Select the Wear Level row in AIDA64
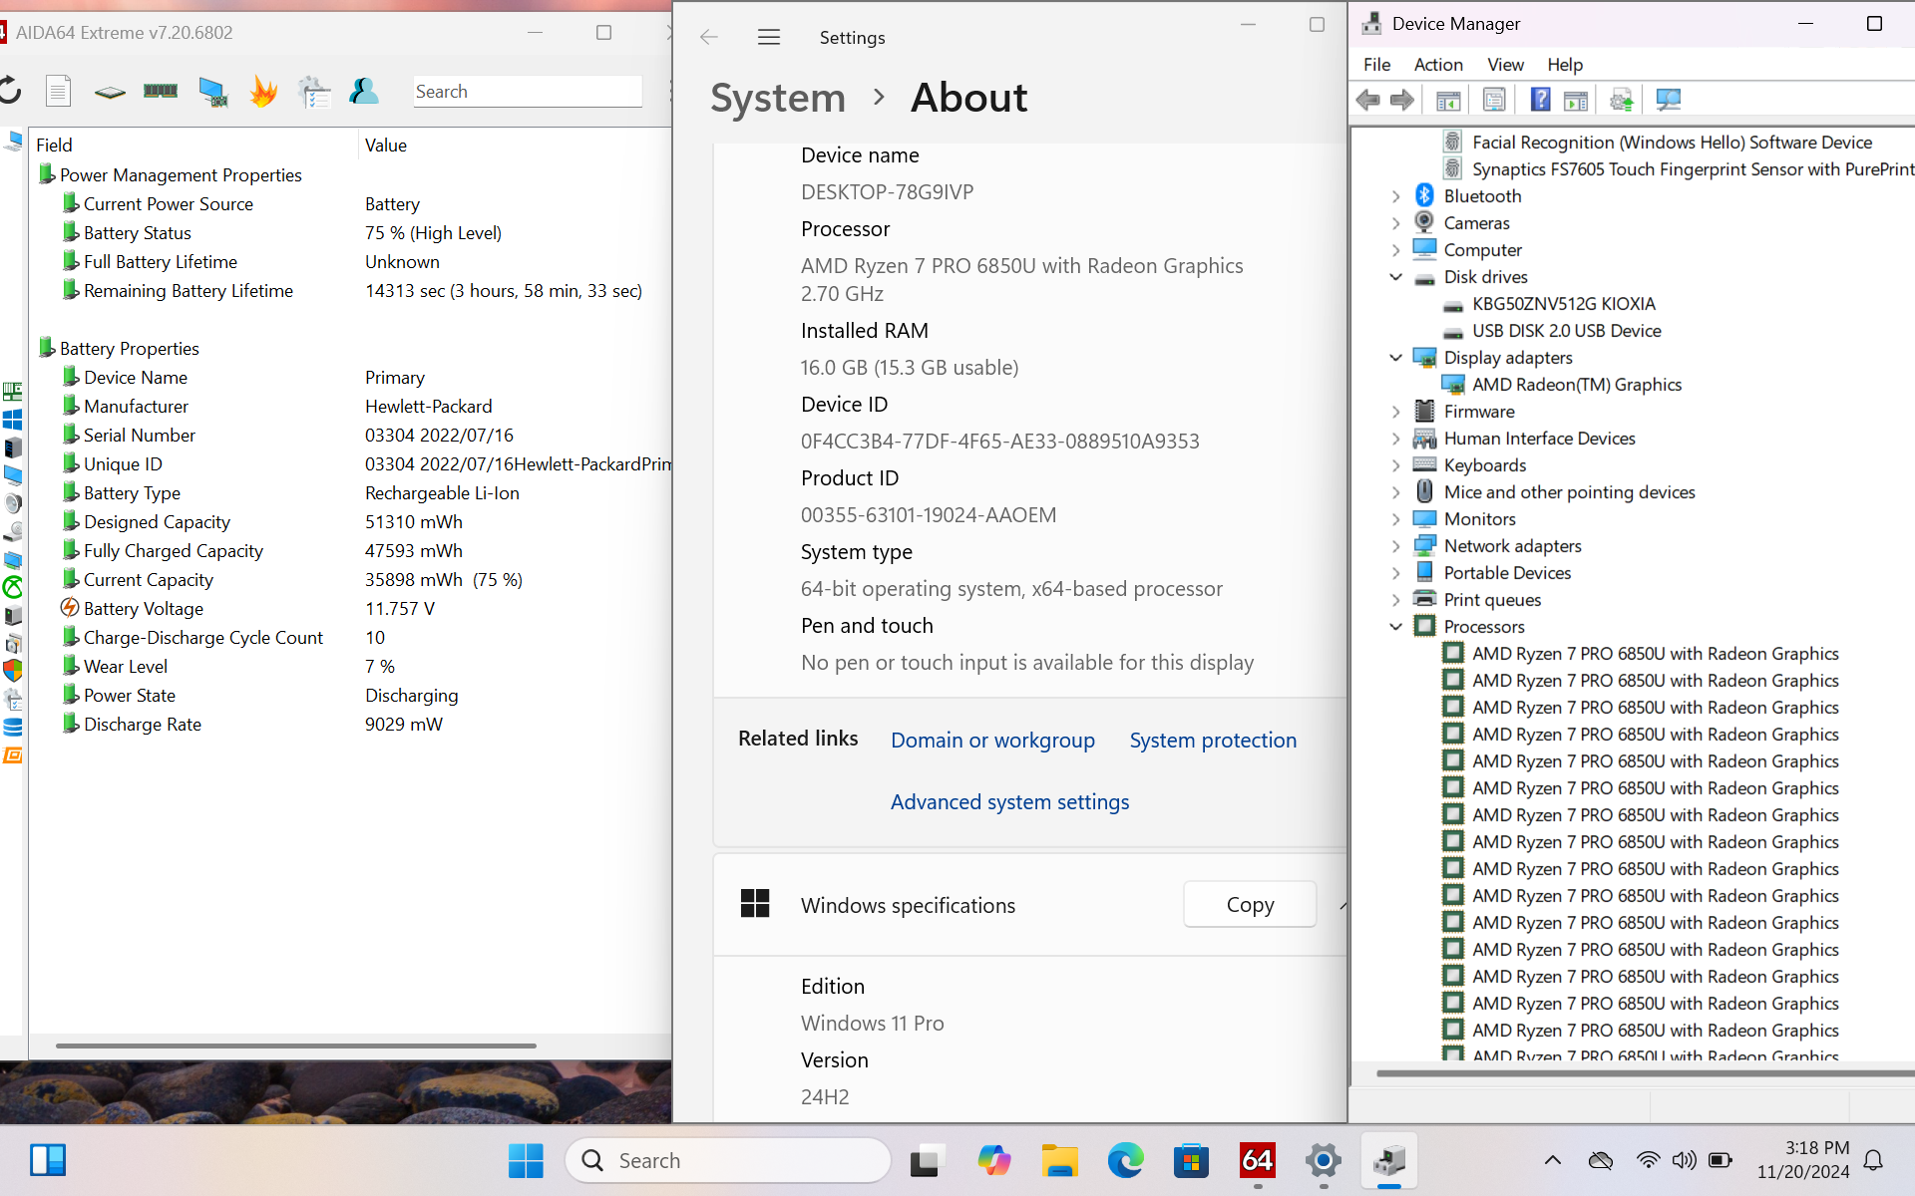 pyautogui.click(x=349, y=667)
